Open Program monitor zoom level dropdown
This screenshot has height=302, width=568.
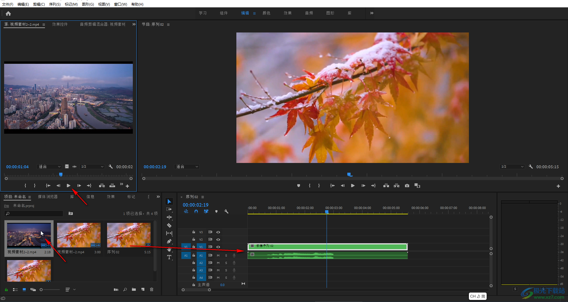(x=187, y=167)
